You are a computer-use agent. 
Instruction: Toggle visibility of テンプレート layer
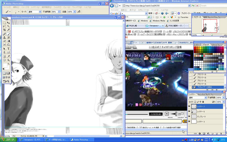(189, 116)
